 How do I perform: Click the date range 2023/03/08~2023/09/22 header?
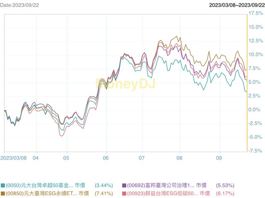pos(236,5)
